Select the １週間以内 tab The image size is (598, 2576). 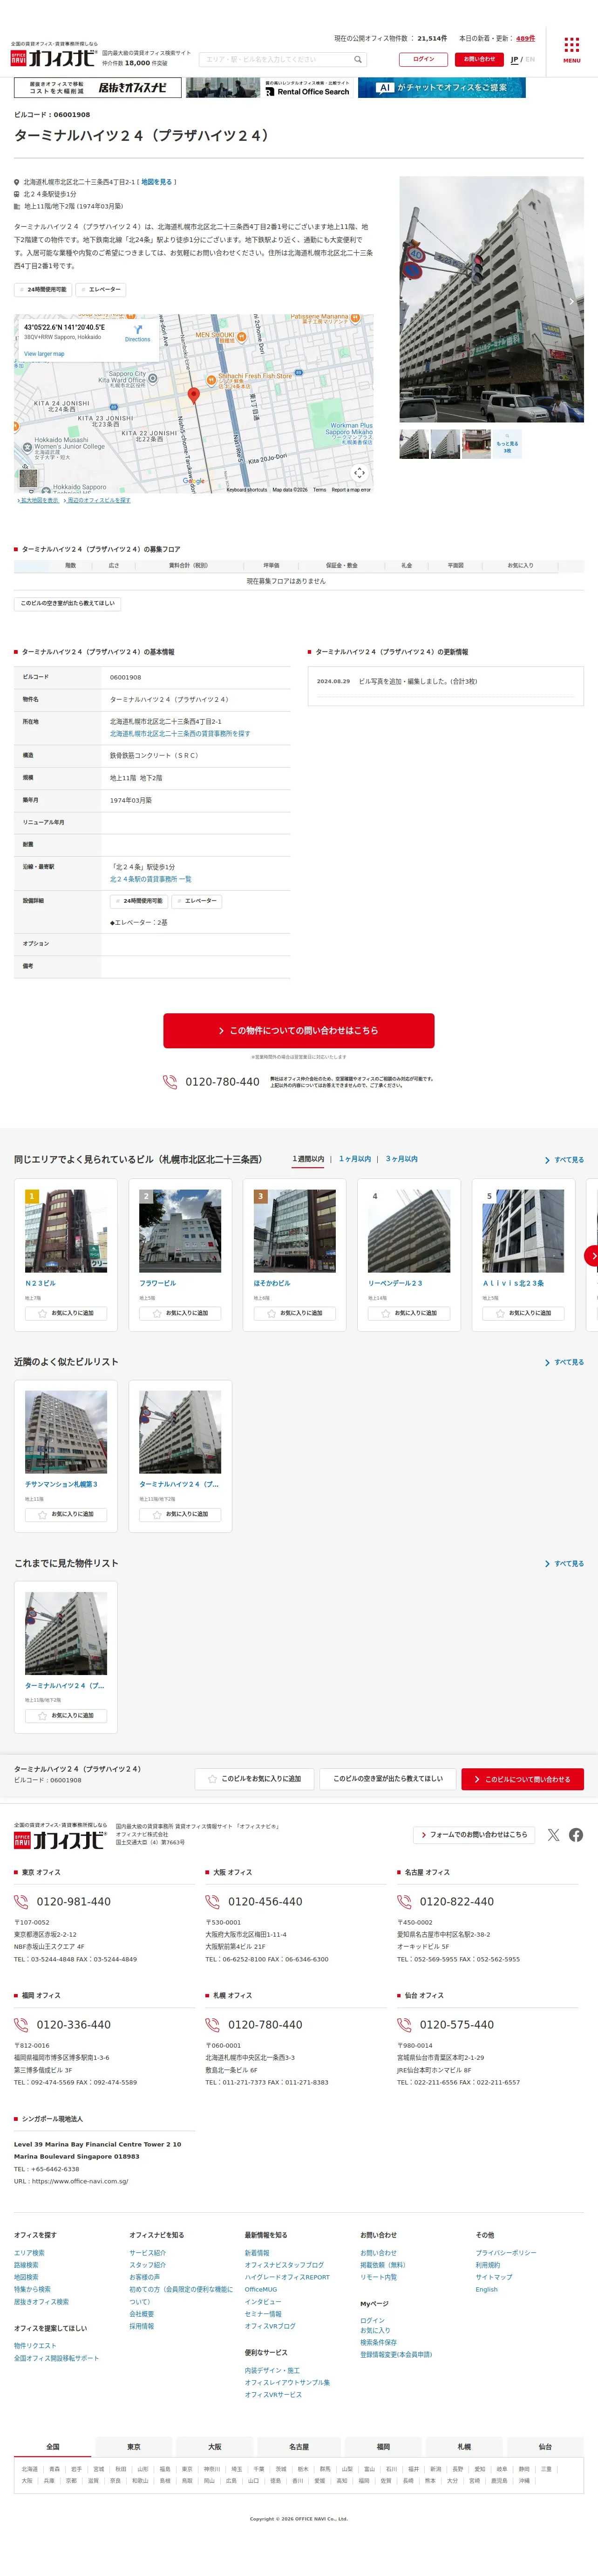click(x=308, y=1159)
